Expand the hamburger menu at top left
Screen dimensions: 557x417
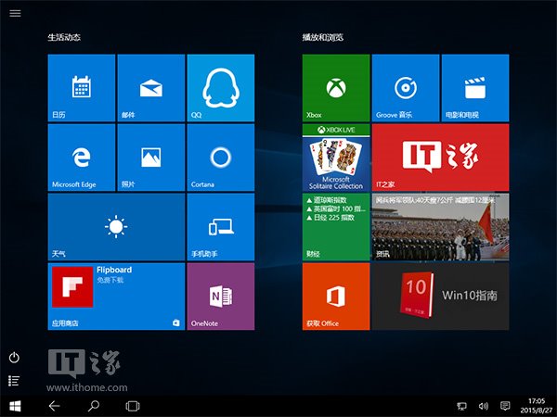click(16, 14)
